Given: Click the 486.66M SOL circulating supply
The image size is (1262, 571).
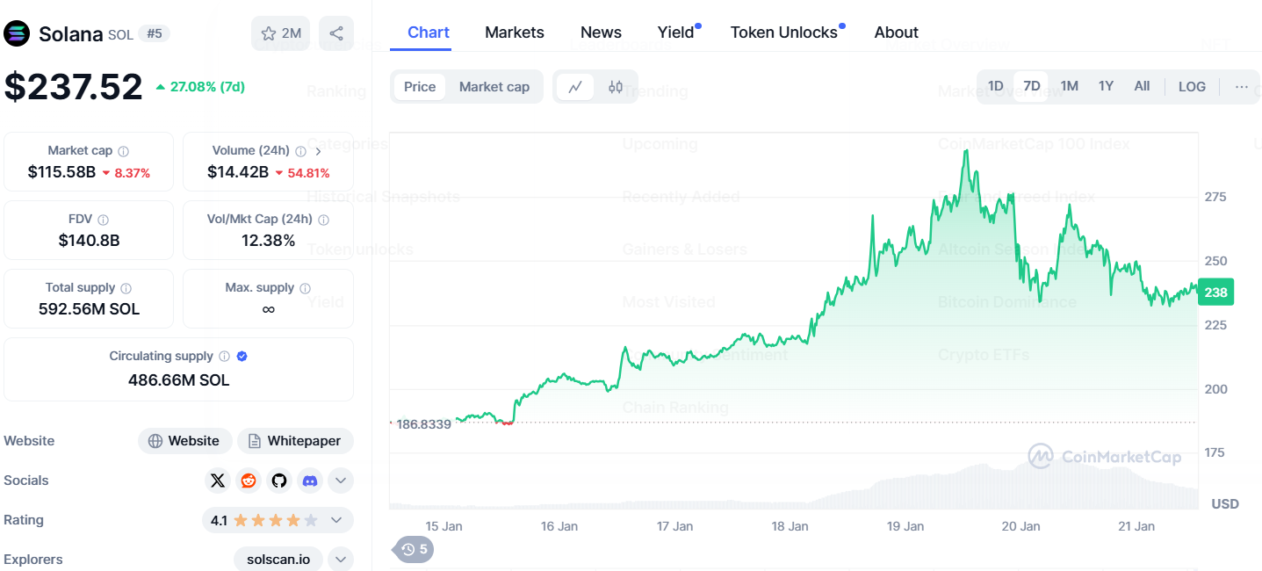Looking at the screenshot, I should [178, 380].
